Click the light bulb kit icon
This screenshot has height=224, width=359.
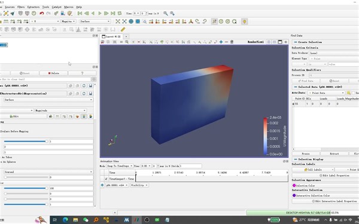(x=245, y=22)
